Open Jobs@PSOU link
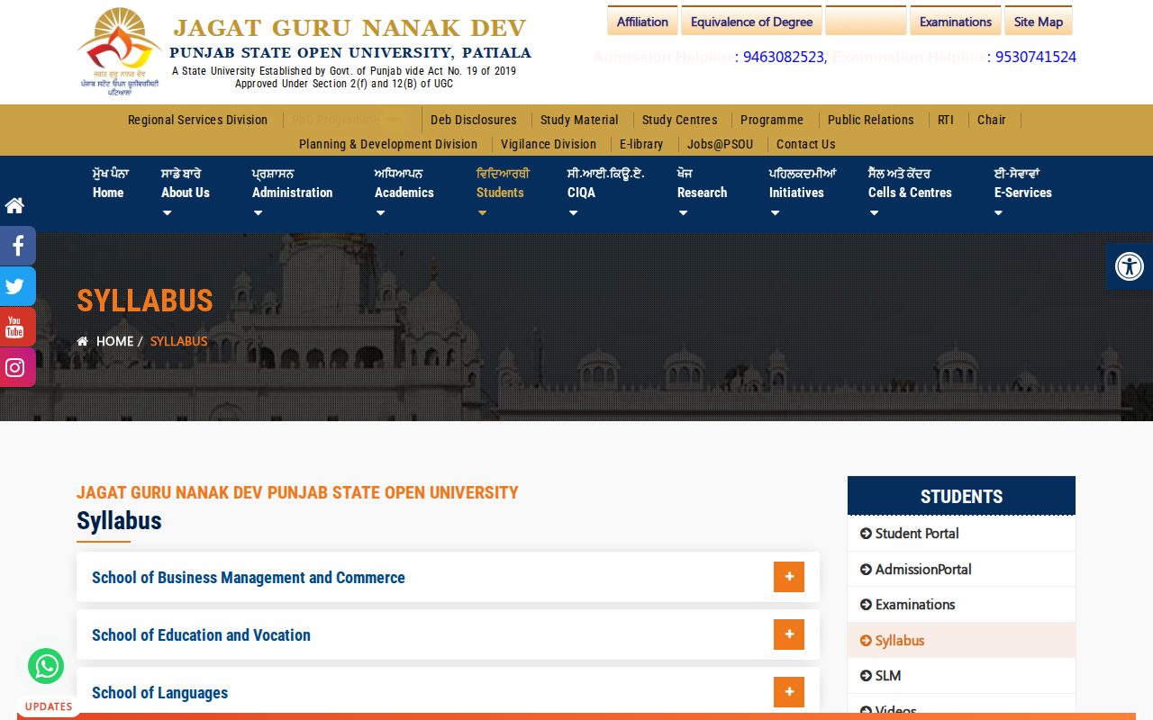Screen dimensions: 1153x720 (720, 144)
